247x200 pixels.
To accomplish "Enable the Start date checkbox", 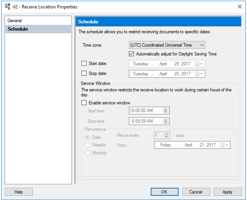I will (x=84, y=63).
